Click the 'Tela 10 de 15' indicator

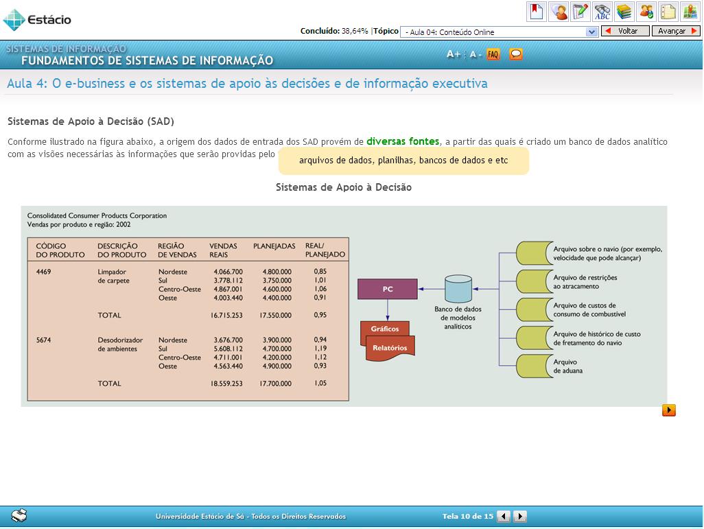[467, 517]
